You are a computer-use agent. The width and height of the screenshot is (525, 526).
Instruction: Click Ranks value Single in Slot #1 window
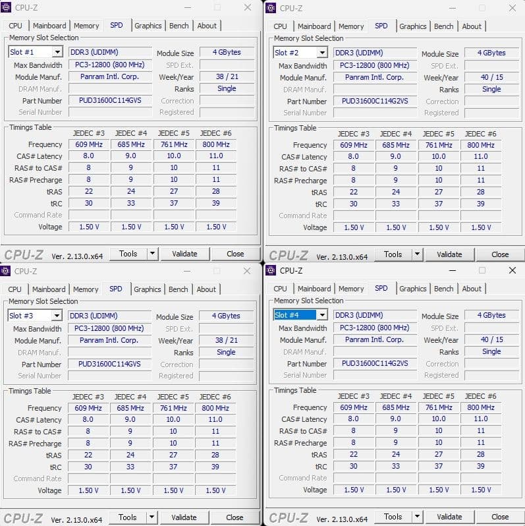pos(227,88)
